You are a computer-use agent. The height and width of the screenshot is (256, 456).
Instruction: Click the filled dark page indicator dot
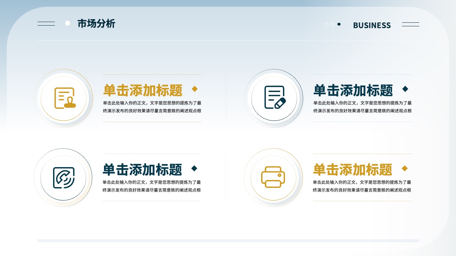point(339,24)
